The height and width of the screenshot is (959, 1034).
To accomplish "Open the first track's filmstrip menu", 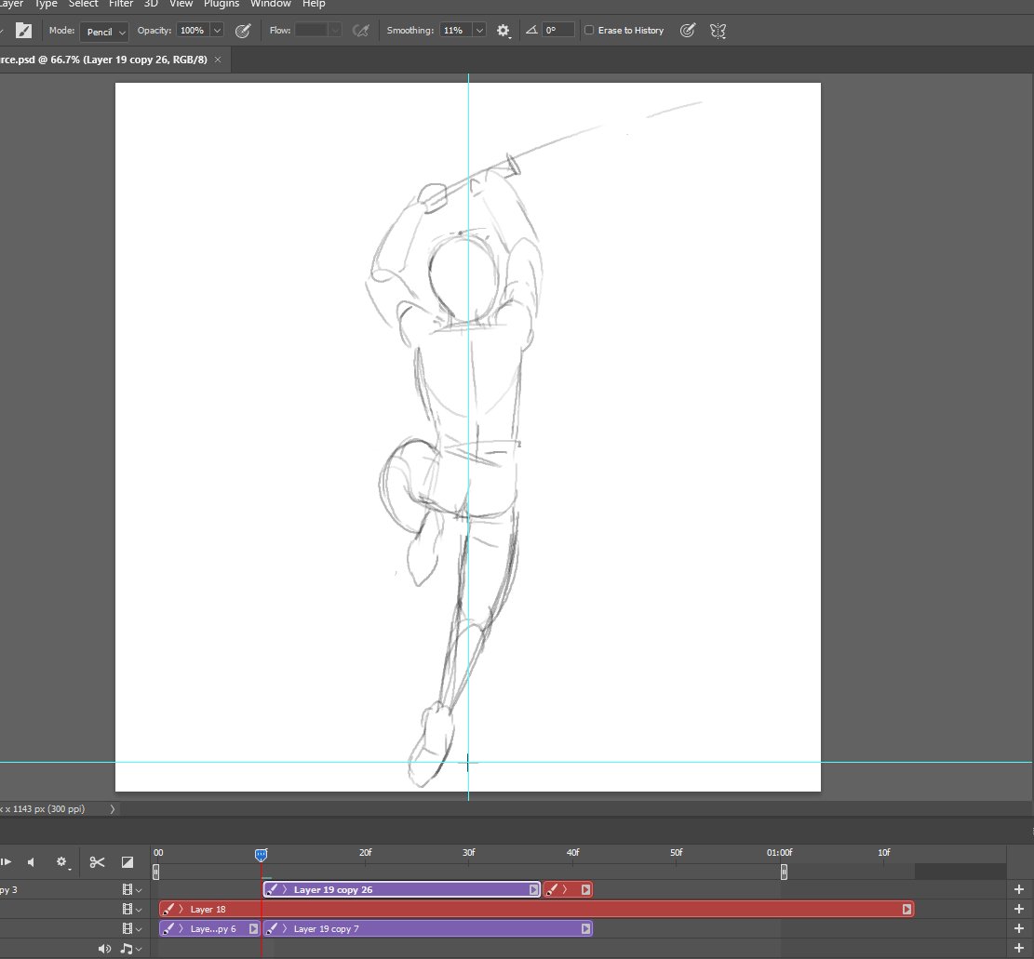I will [131, 890].
